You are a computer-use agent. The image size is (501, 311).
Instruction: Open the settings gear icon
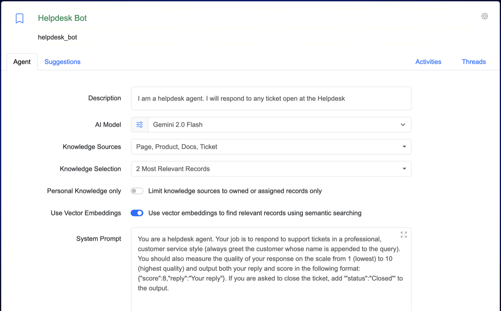tap(485, 16)
